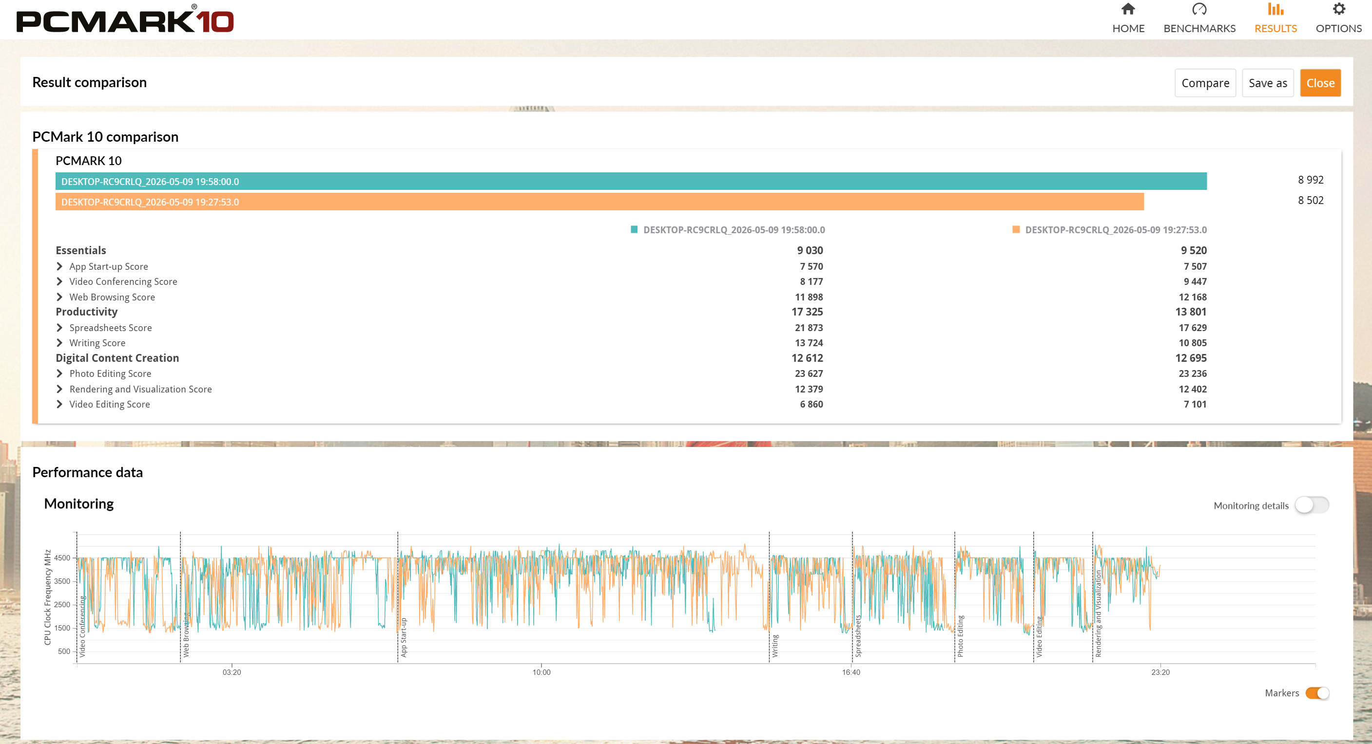Click the Writing chart marker
Screen dimensions: 1372x744
(x=775, y=646)
